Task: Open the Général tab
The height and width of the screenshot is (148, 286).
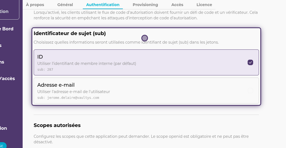Action: pos(65,5)
